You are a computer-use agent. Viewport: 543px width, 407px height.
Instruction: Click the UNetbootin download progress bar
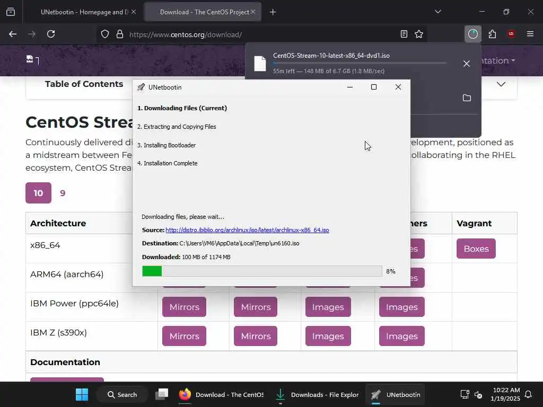262,271
